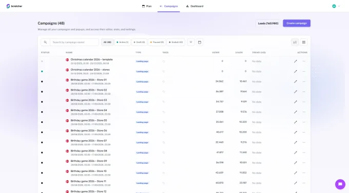Filter campaigns by Draft status
Screen dimensions: 349x193
(x=139, y=42)
